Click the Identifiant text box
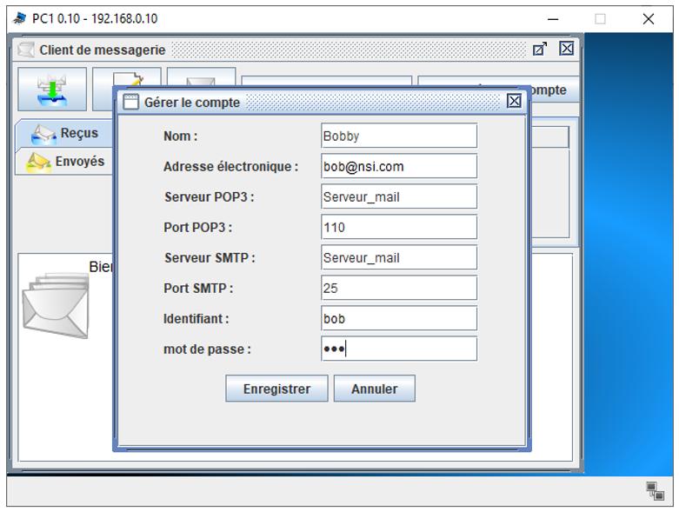 pyautogui.click(x=398, y=318)
